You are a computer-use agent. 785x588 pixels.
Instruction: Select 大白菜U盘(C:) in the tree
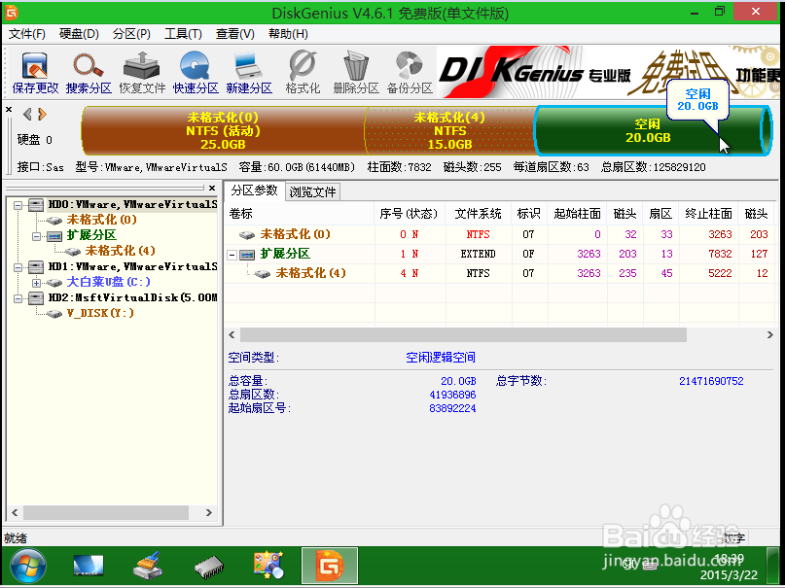pyautogui.click(x=109, y=282)
